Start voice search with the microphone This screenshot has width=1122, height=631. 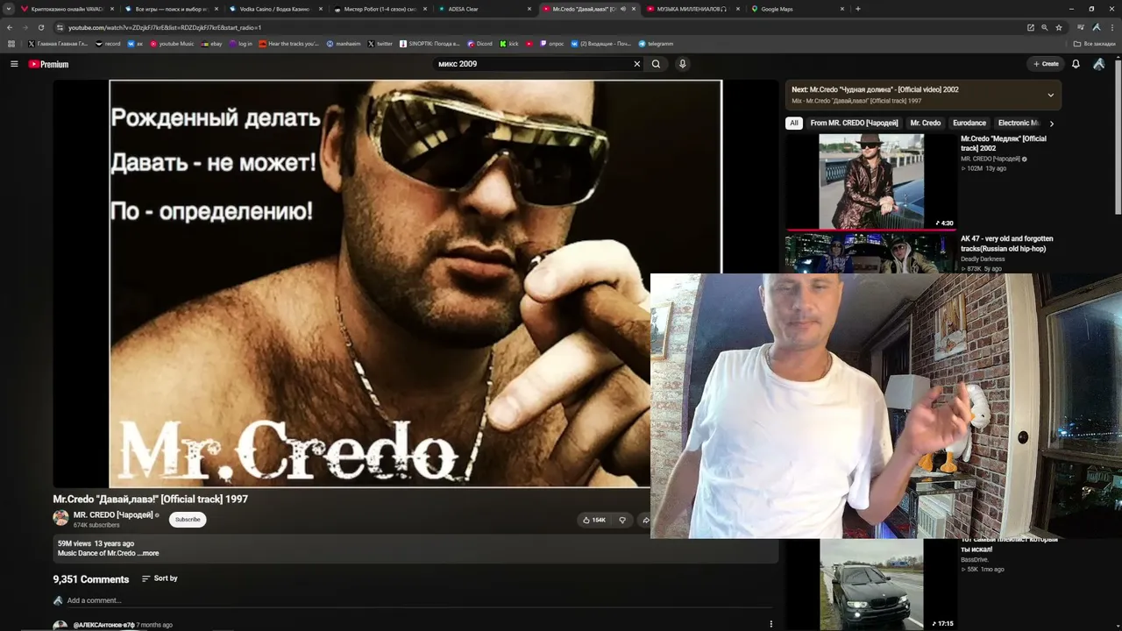(x=683, y=64)
